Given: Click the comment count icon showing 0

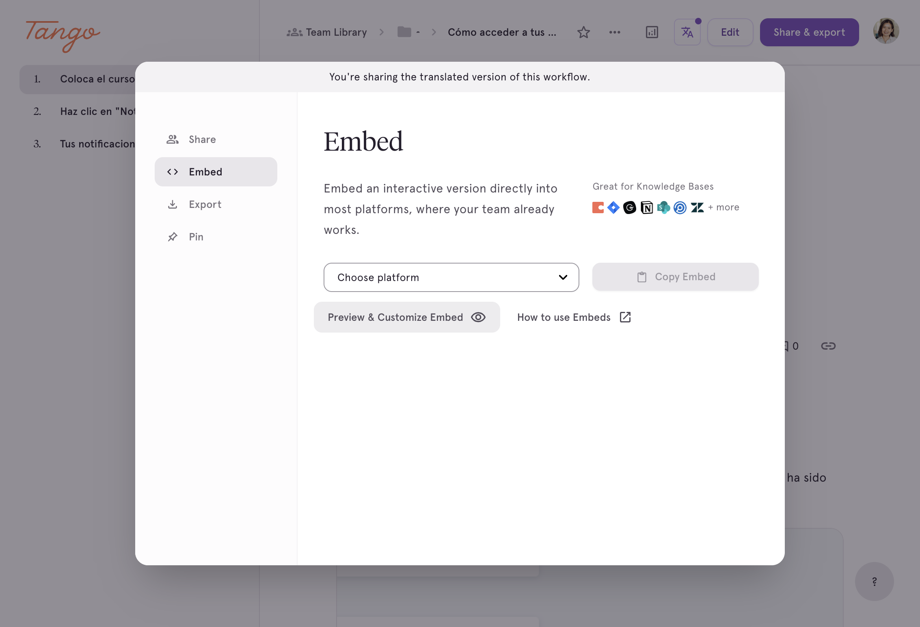Looking at the screenshot, I should [791, 346].
